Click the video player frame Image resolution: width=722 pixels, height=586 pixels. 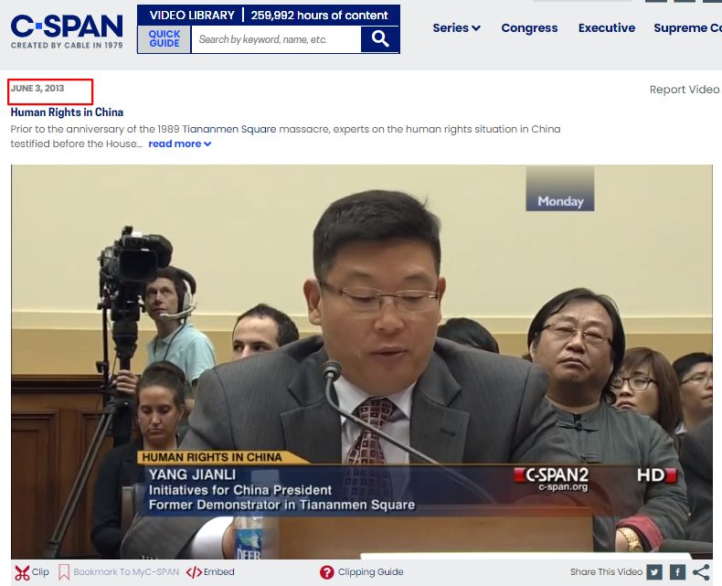(x=362, y=362)
